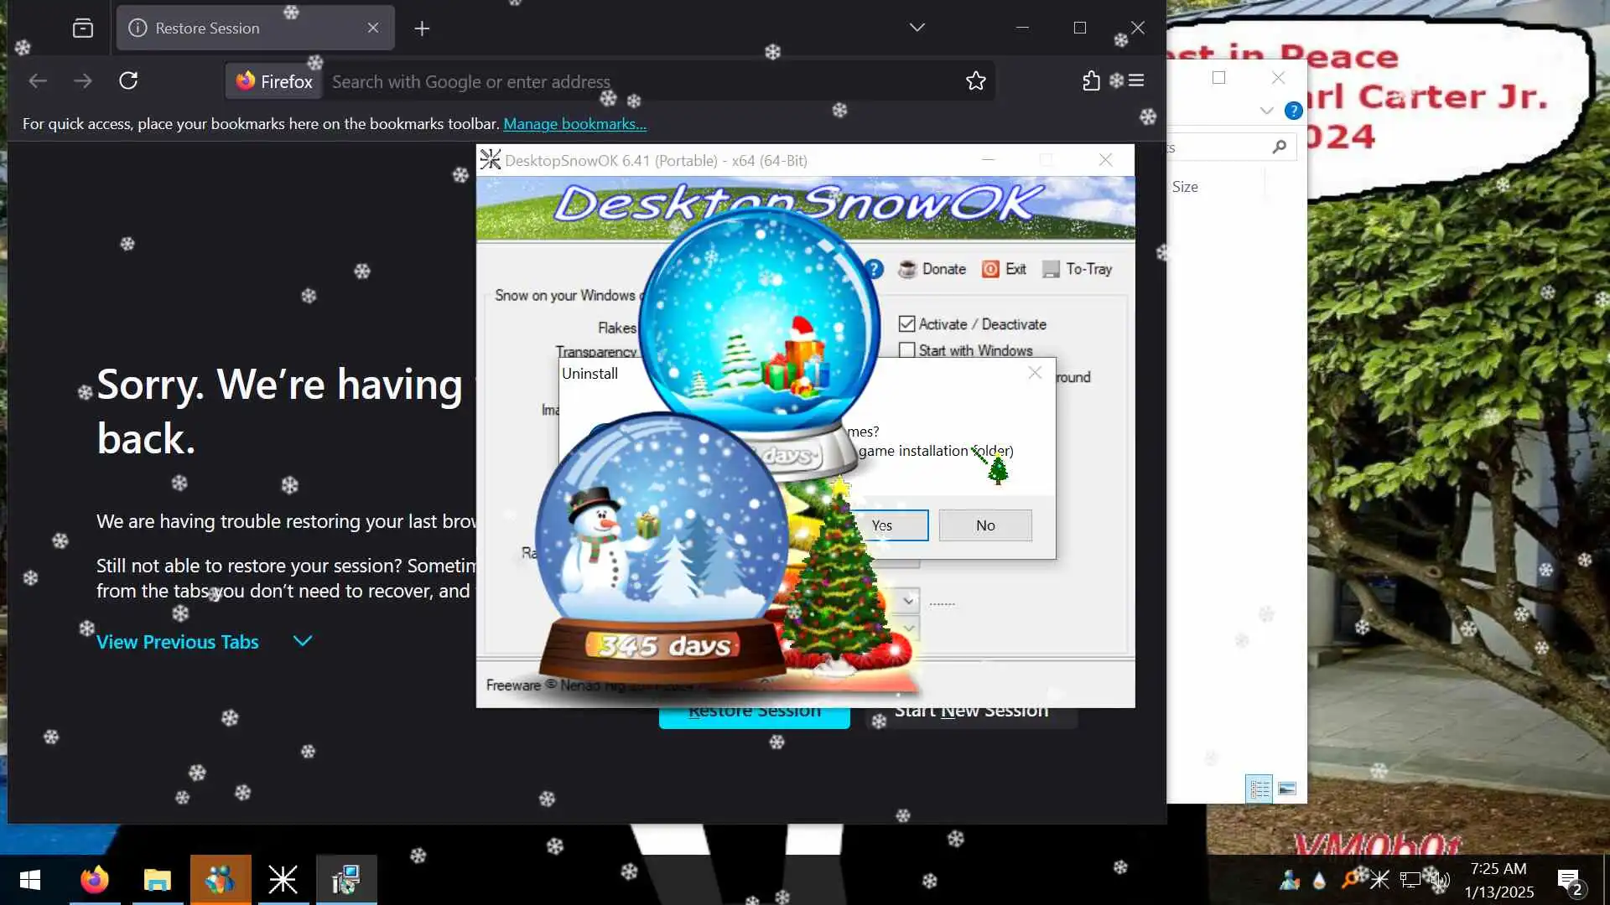Click the Exit button in DesktopSnowOK
Image resolution: width=1610 pixels, height=905 pixels.
pyautogui.click(x=1005, y=269)
